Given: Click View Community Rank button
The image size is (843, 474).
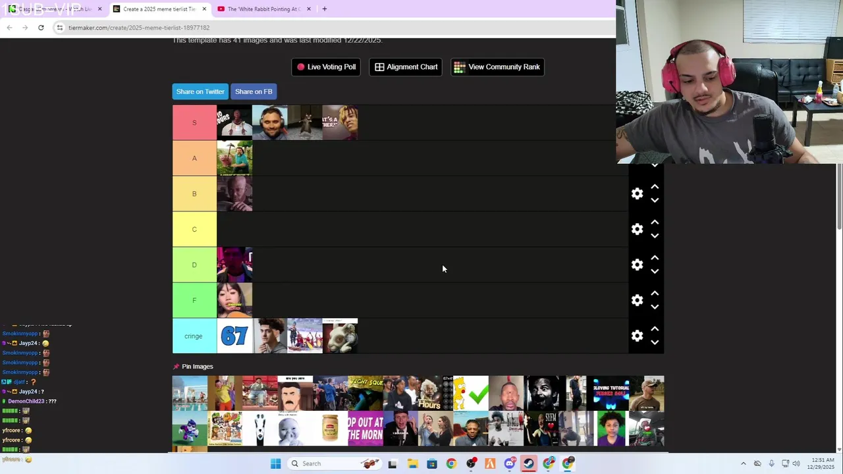Looking at the screenshot, I should coord(497,66).
